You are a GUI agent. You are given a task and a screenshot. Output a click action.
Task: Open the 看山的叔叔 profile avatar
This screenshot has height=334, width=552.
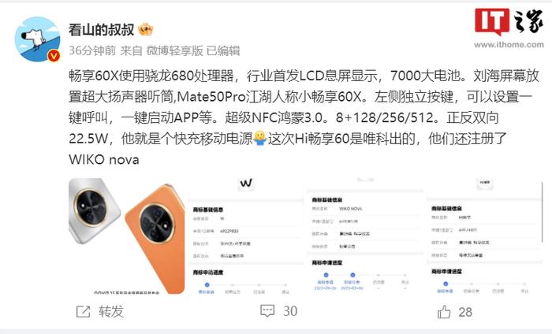coord(37,39)
